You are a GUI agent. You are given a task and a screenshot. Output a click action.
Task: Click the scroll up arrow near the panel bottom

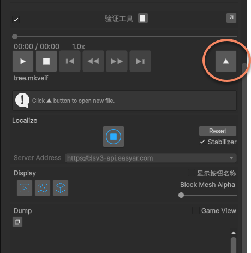[x=234, y=233]
